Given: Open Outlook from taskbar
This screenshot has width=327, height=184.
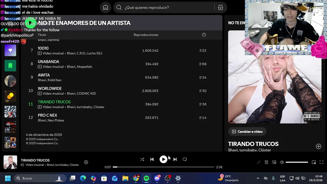Looking at the screenshot, I should pos(115,178).
